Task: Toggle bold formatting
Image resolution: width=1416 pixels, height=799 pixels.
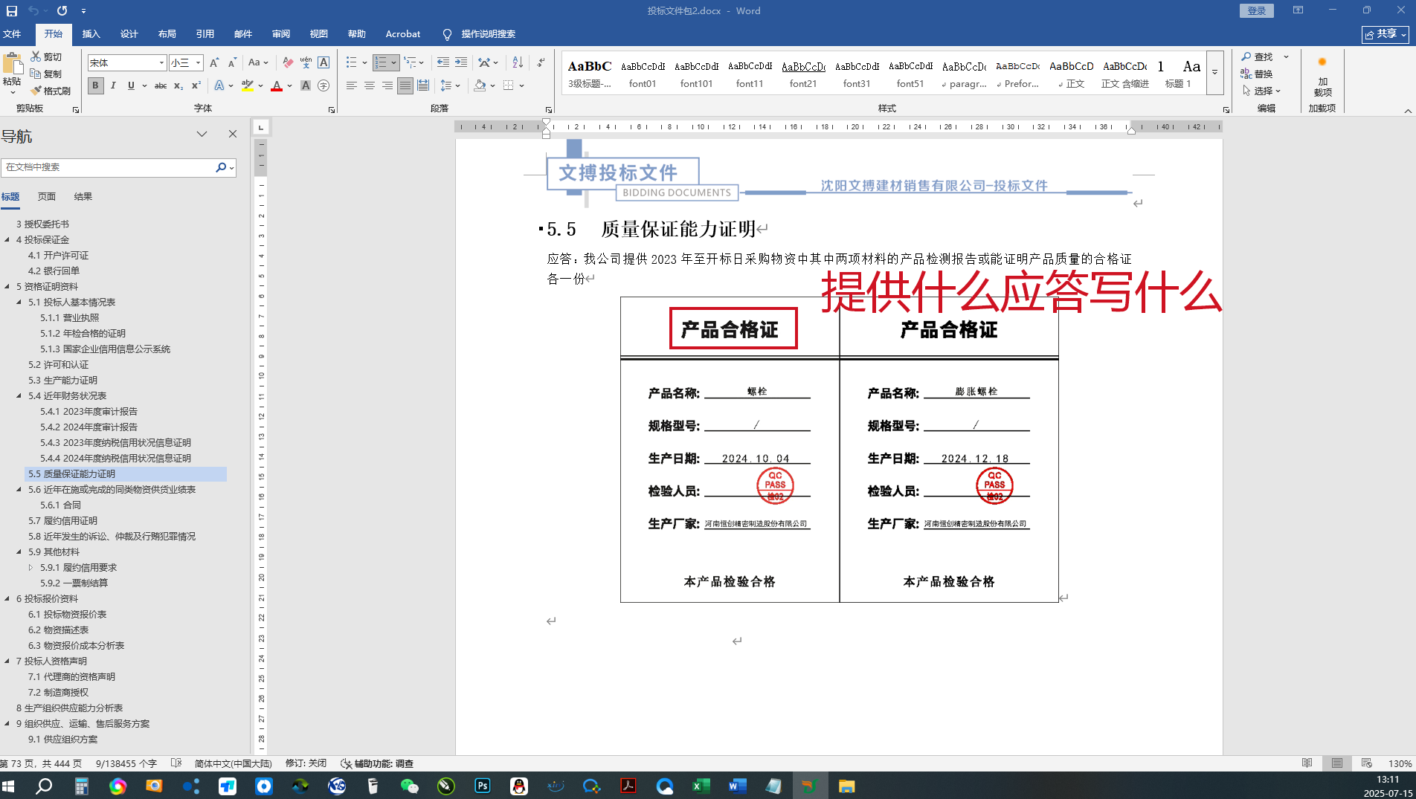Action: coord(95,86)
